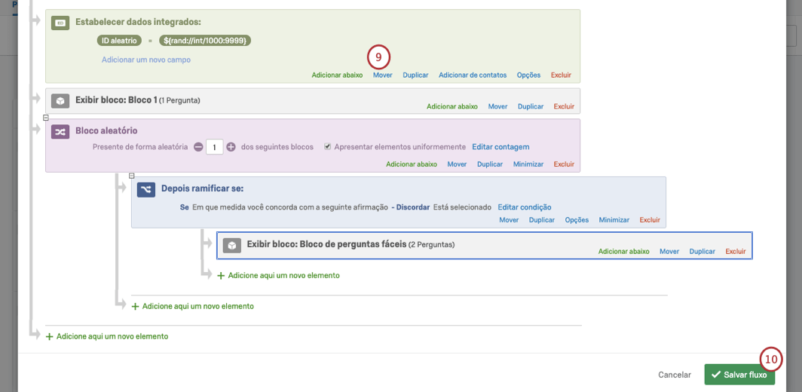This screenshot has width=802, height=392.
Task: Click Duplicar in embedded data element
Action: pyautogui.click(x=415, y=75)
